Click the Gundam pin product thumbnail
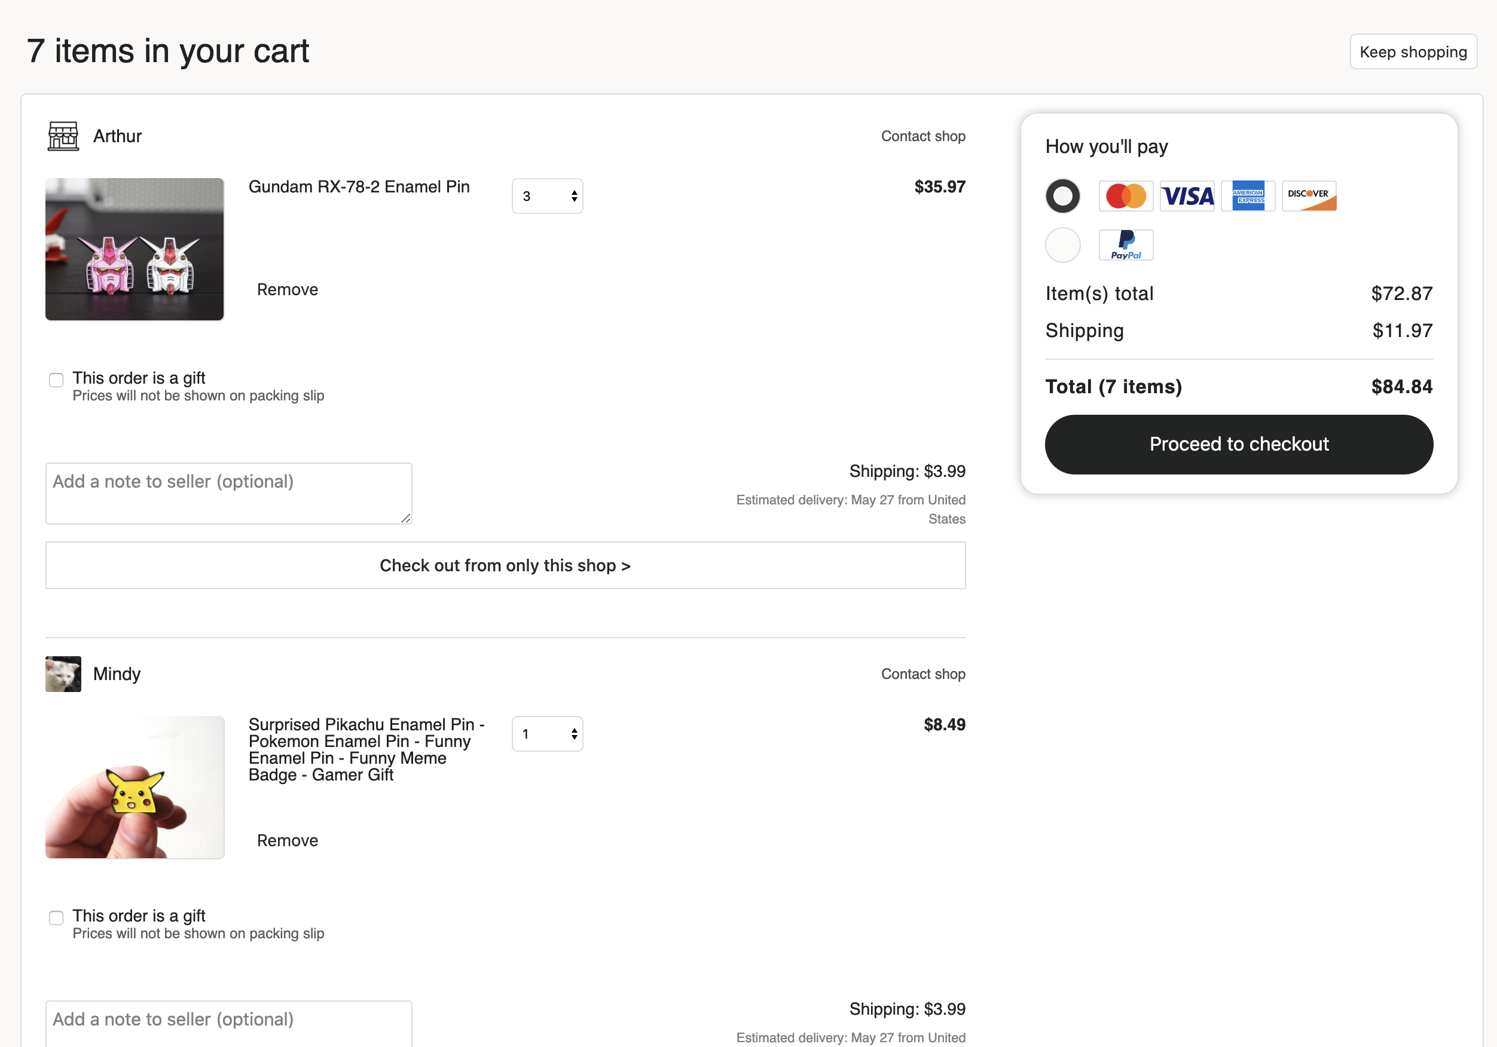The height and width of the screenshot is (1047, 1497). pos(135,249)
